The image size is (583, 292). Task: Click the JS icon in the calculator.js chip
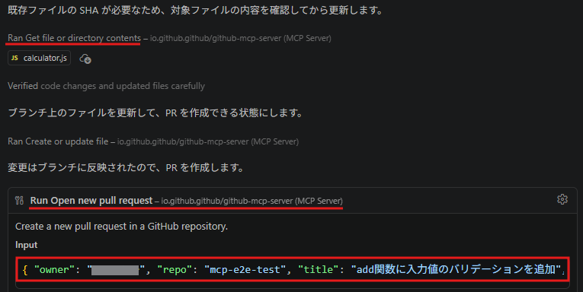click(14, 58)
